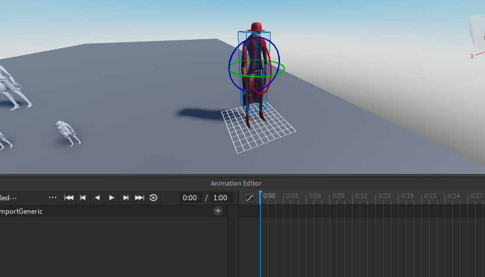
Task: Click the 0:12 timeline mark
Action: [361, 196]
